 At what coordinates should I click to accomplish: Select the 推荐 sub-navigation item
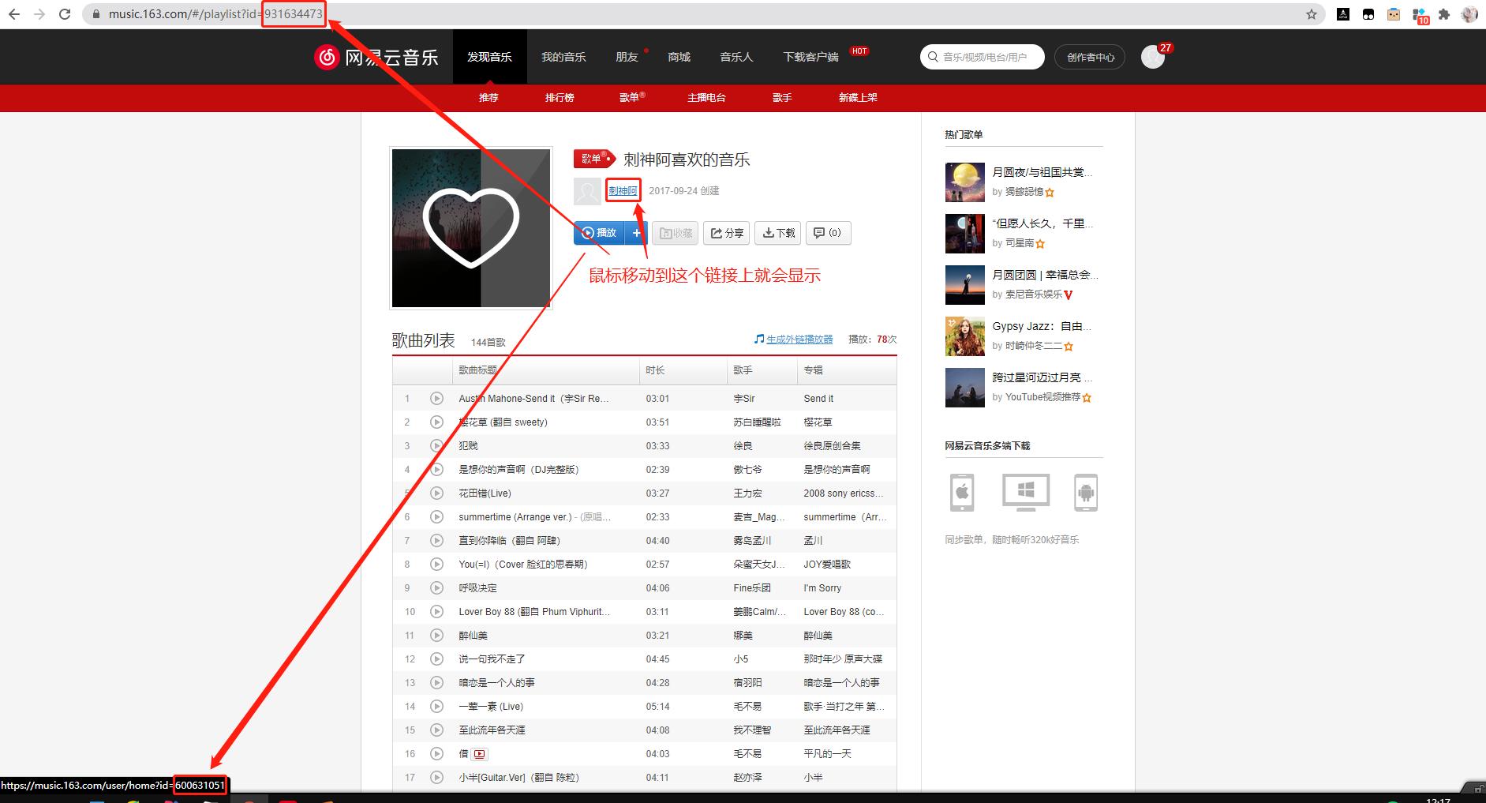click(x=488, y=98)
